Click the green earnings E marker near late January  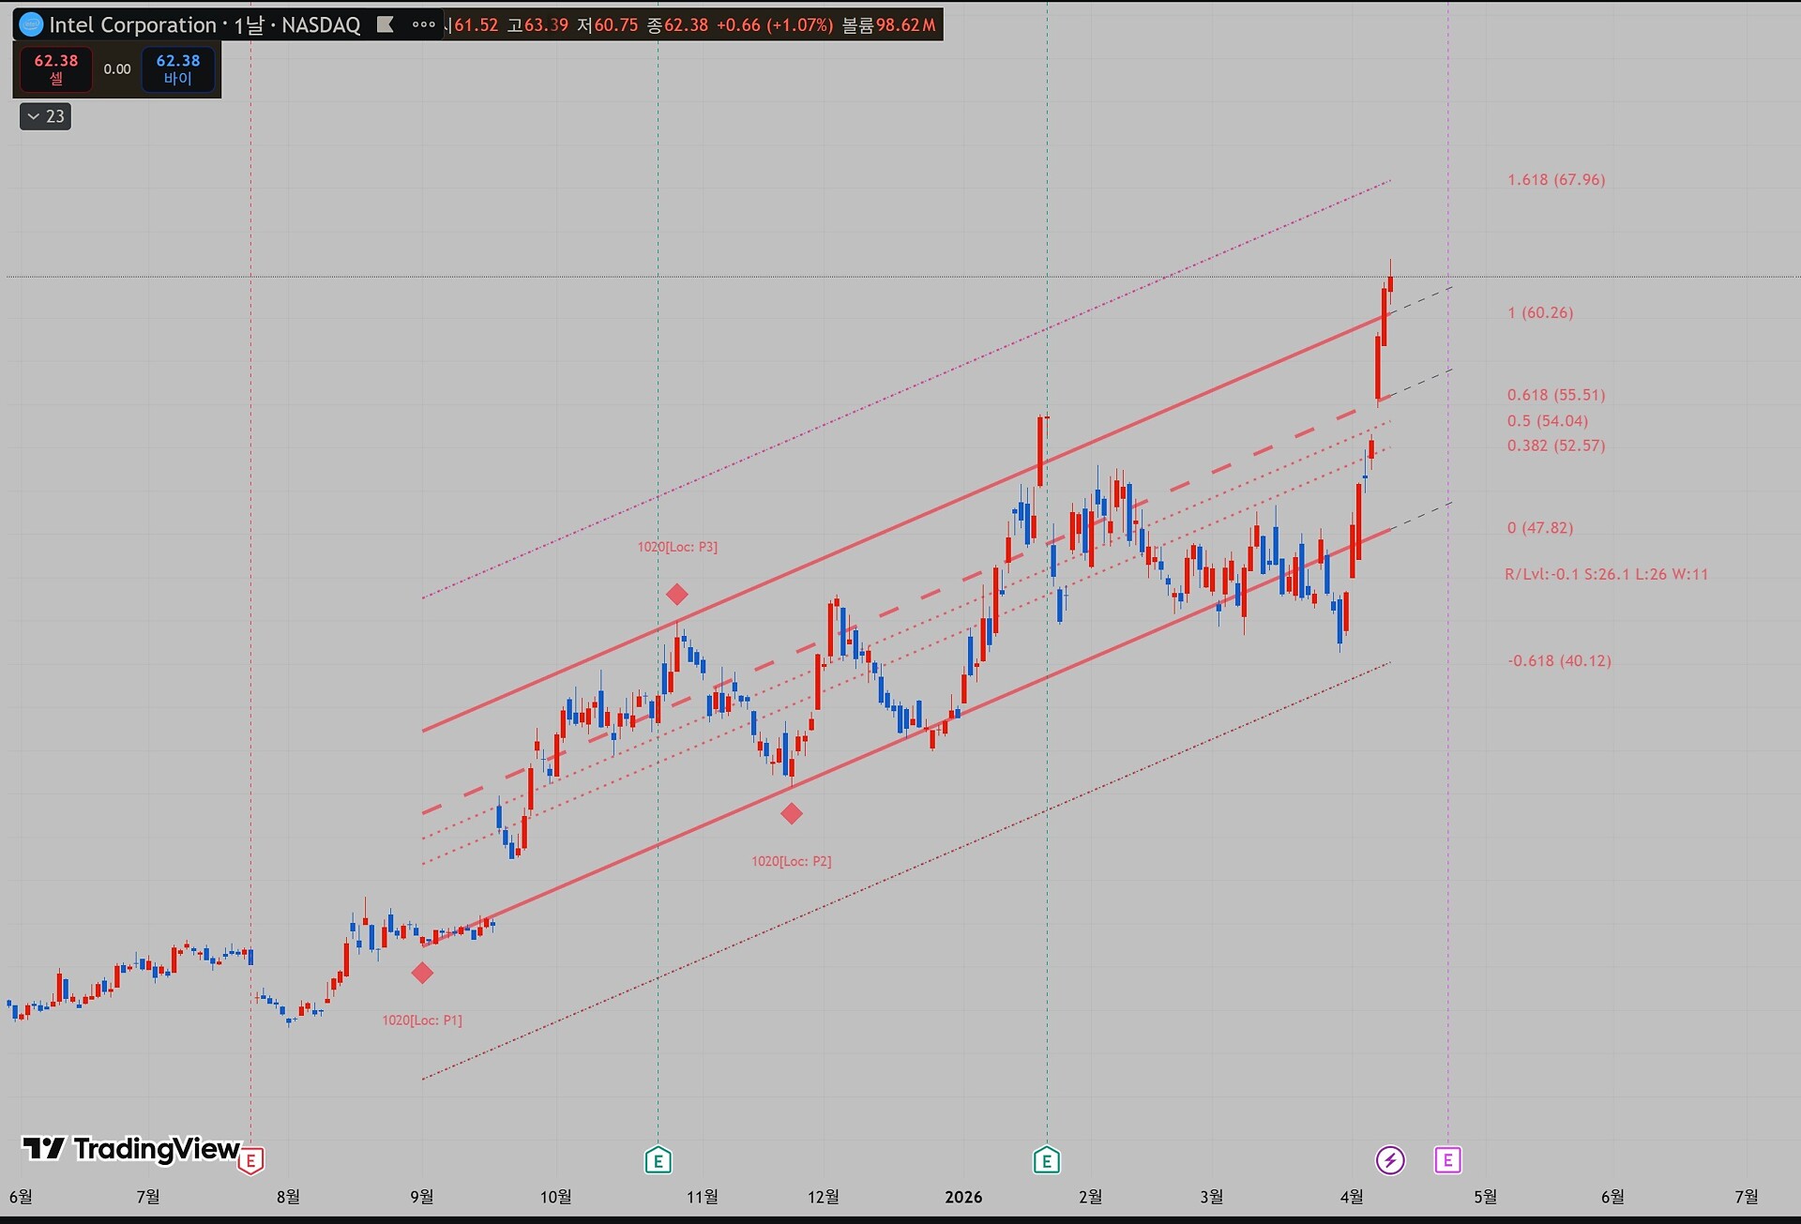(x=1046, y=1161)
